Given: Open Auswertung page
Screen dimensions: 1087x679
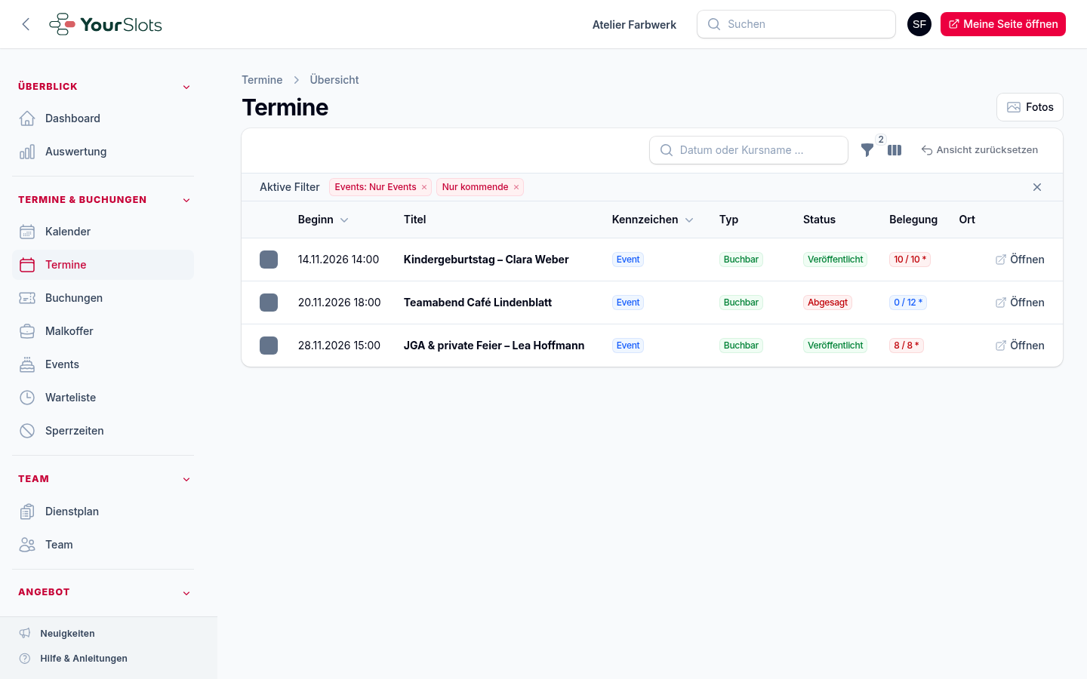Looking at the screenshot, I should coord(103,152).
